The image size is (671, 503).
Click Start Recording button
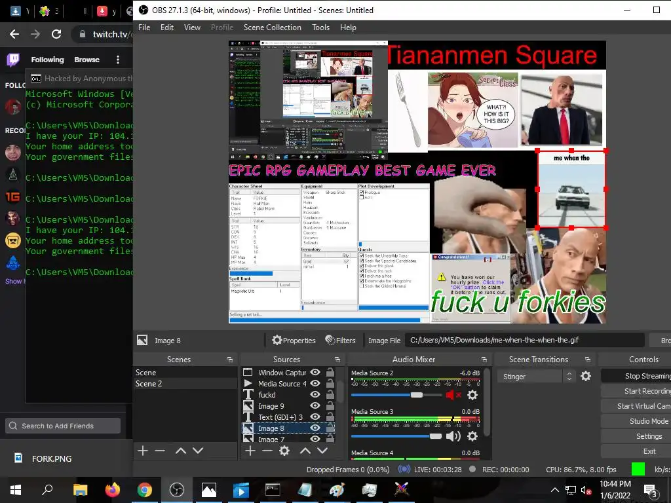pos(636,391)
